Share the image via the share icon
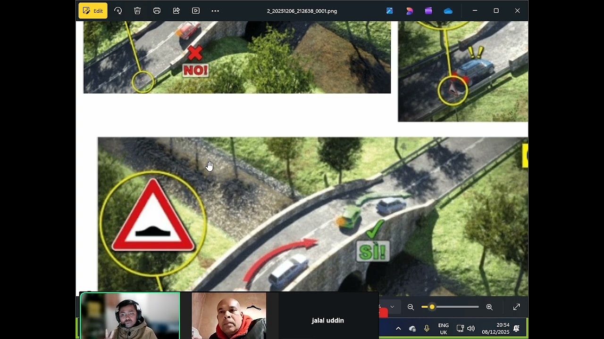604x339 pixels. (176, 11)
